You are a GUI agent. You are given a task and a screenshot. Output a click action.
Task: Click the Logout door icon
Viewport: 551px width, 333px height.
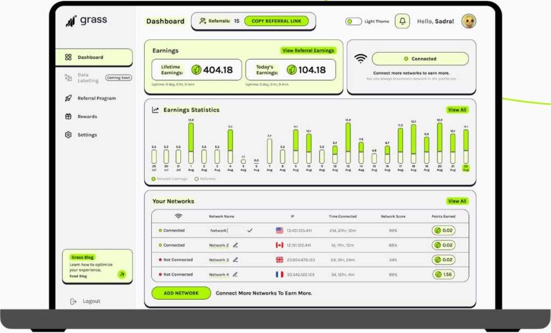tap(73, 301)
